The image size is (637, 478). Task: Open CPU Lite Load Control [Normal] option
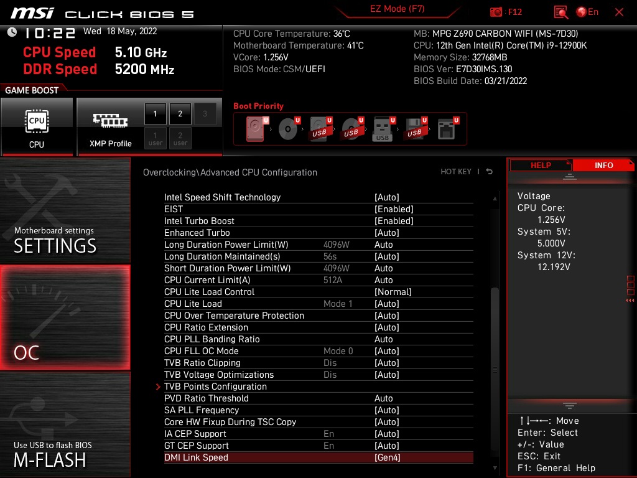pyautogui.click(x=318, y=291)
